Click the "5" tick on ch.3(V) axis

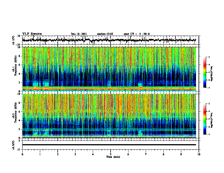pyautogui.click(x=20, y=141)
